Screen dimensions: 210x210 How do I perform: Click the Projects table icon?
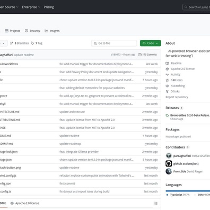coord(6,31)
